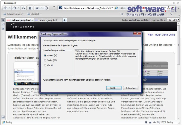The image size is (182, 126).
Task: Click the address bar URL field
Action: click(87, 8)
